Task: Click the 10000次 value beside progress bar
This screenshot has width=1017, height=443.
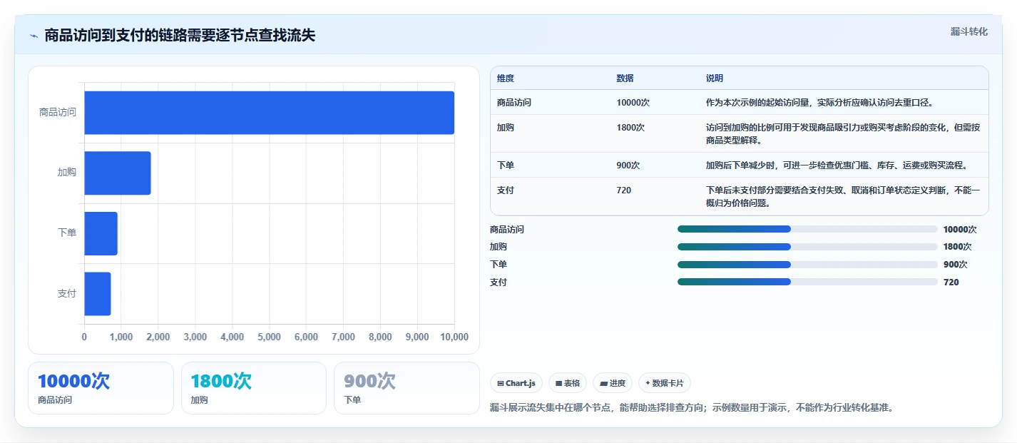Action: click(x=960, y=230)
